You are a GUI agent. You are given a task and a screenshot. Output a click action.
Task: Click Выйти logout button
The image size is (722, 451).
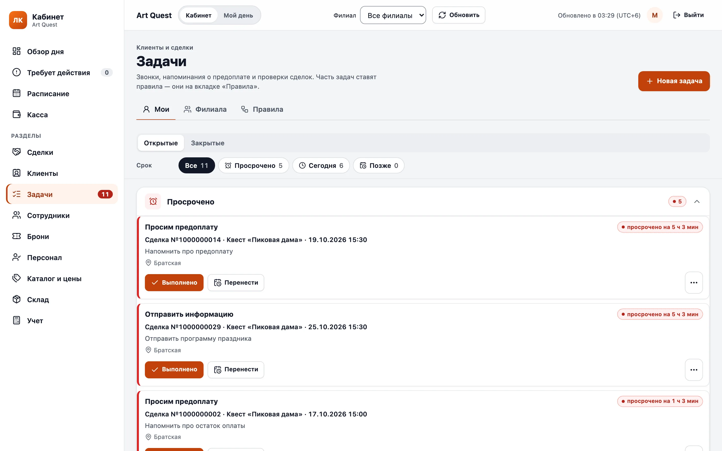click(688, 15)
